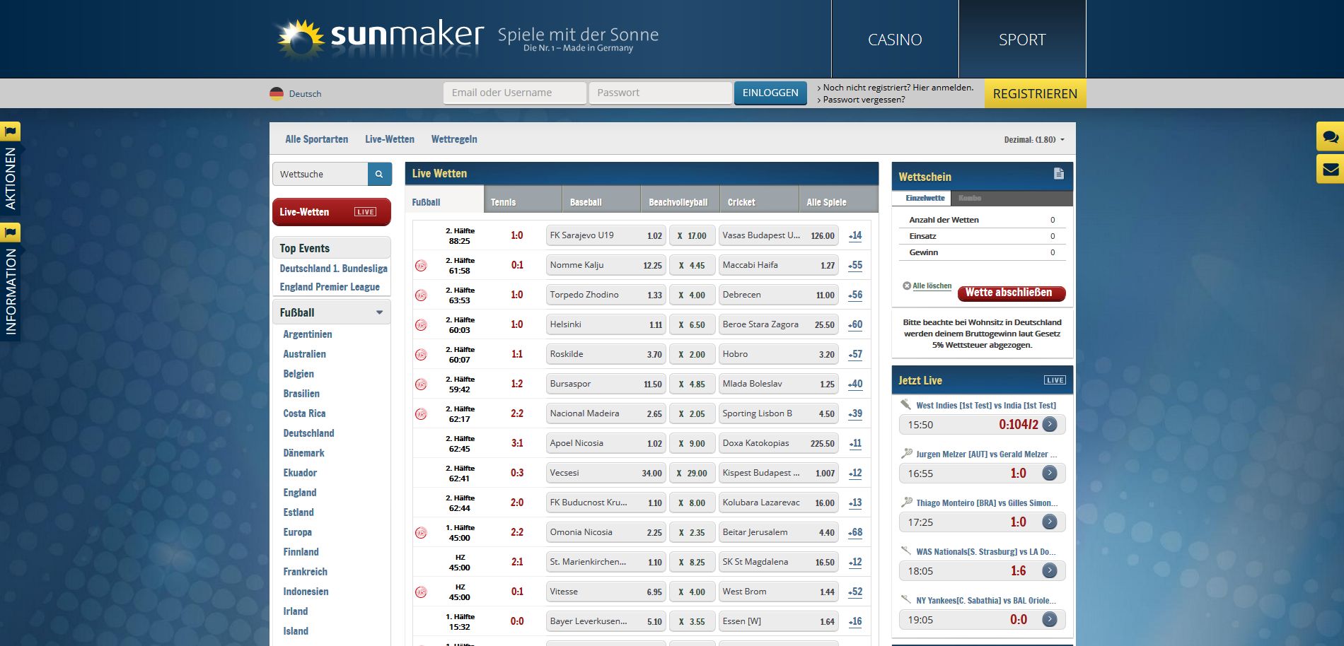Open NY Yankees match arrow button
Viewport: 1344px width, 646px height.
[1050, 619]
